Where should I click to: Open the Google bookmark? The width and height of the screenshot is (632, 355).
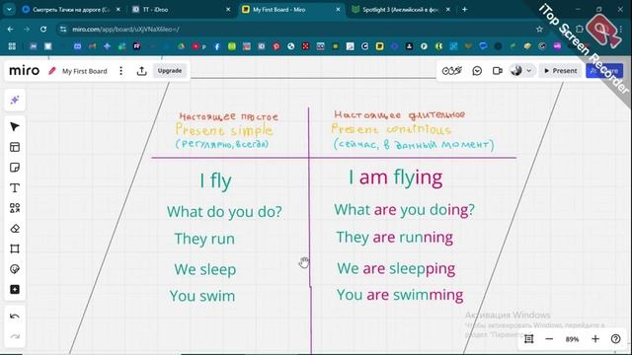pos(364,46)
